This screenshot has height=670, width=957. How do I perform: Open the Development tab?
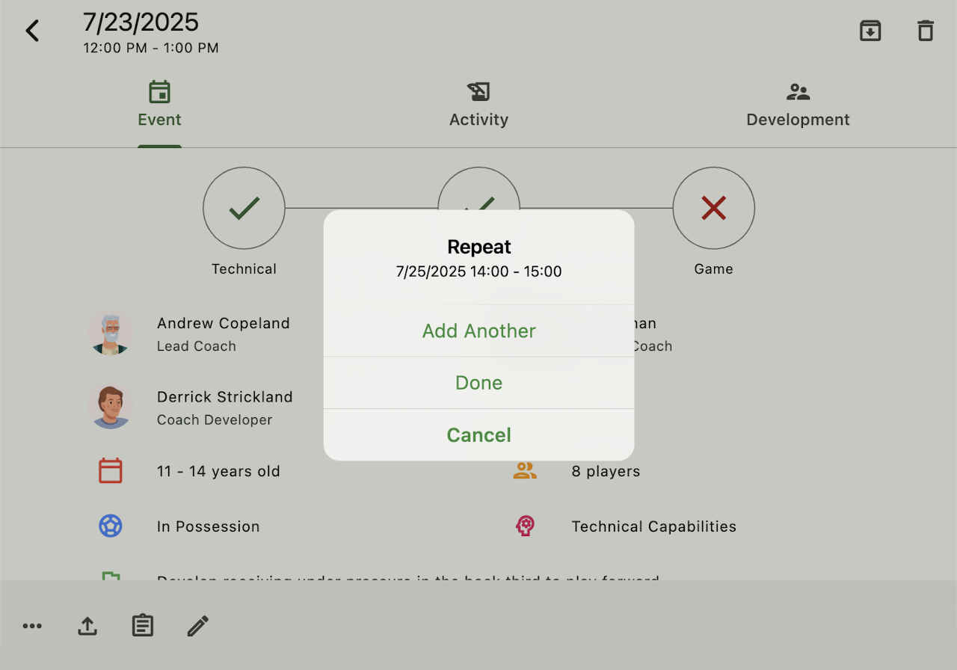[x=798, y=105]
